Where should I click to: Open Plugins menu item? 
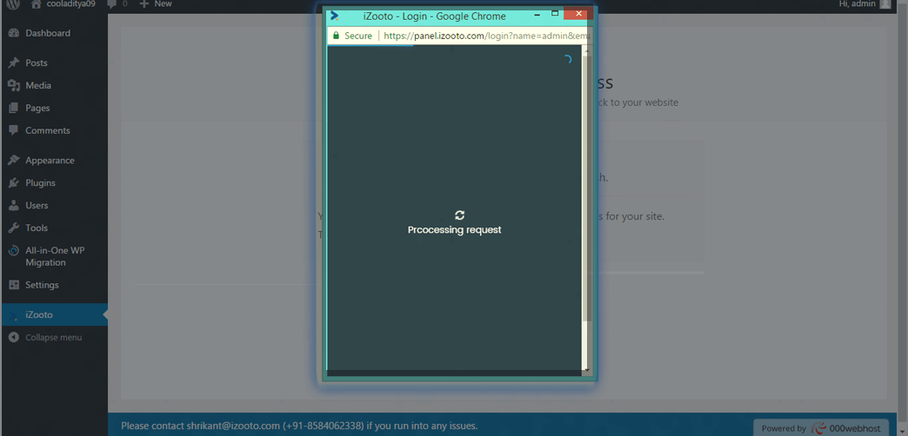[41, 182]
